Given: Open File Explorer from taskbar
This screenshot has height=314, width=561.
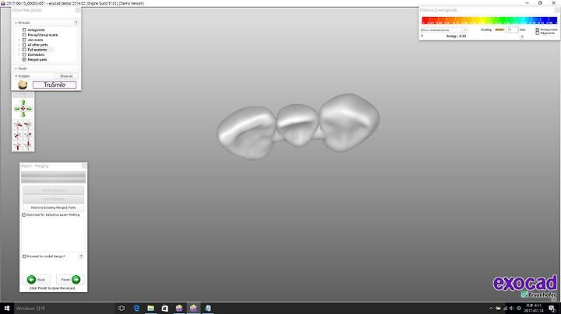Looking at the screenshot, I should point(150,309).
